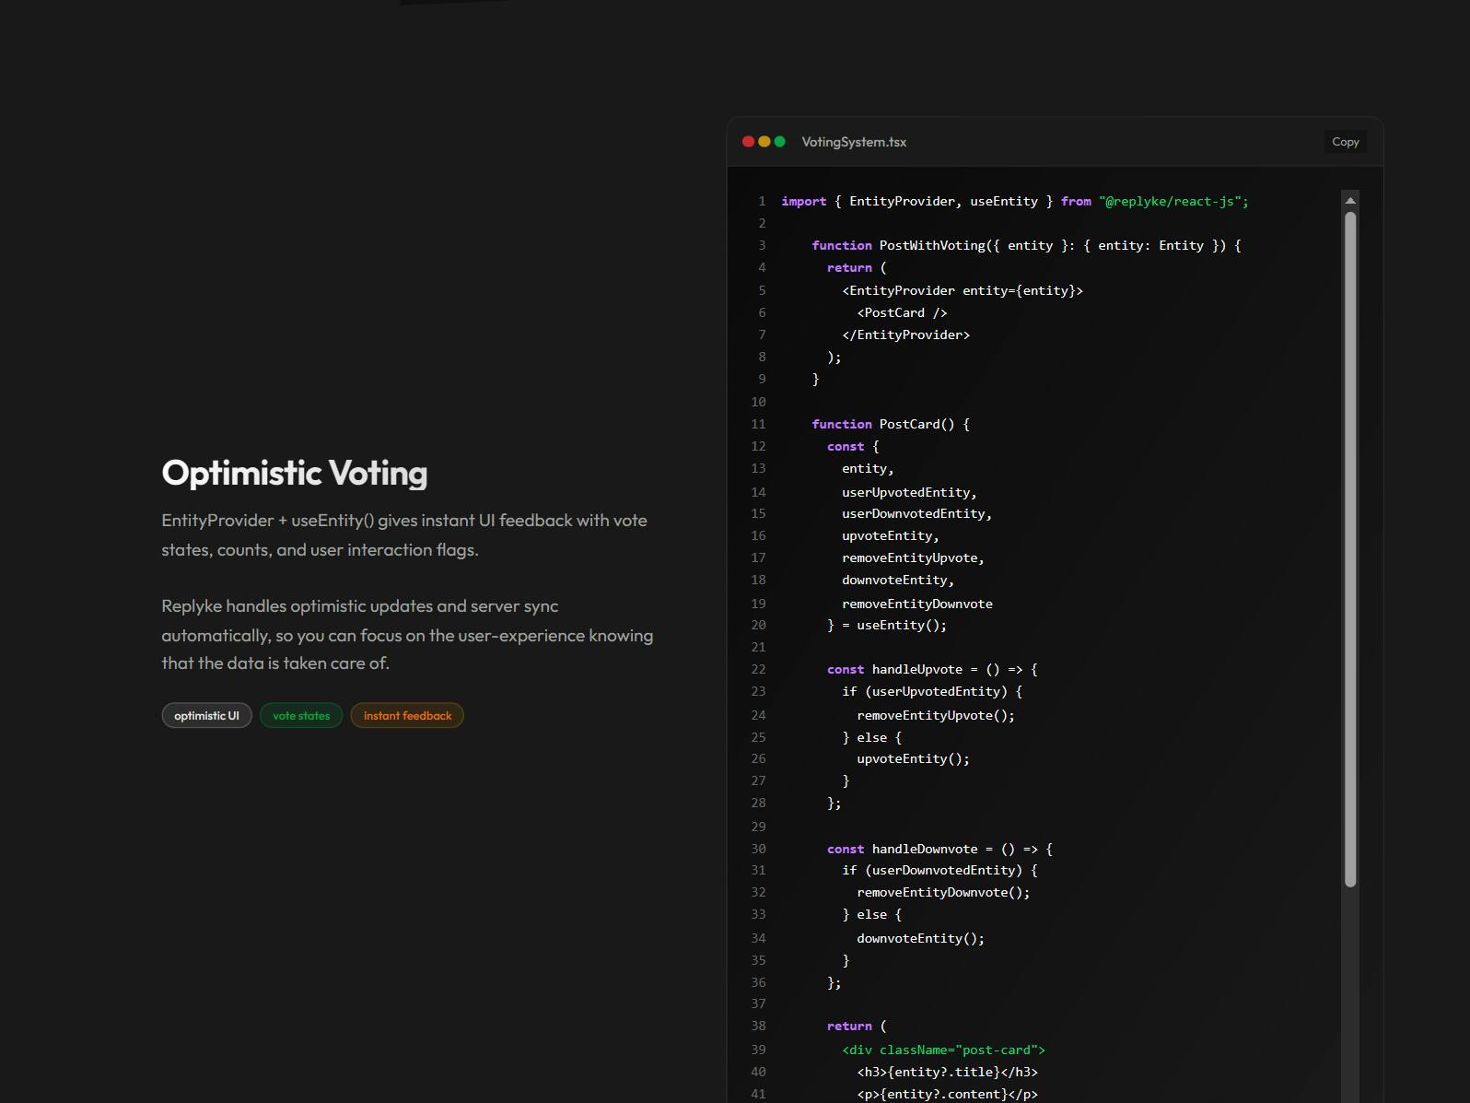
Task: Click downvoteEntity, on line 18
Action: (898, 580)
